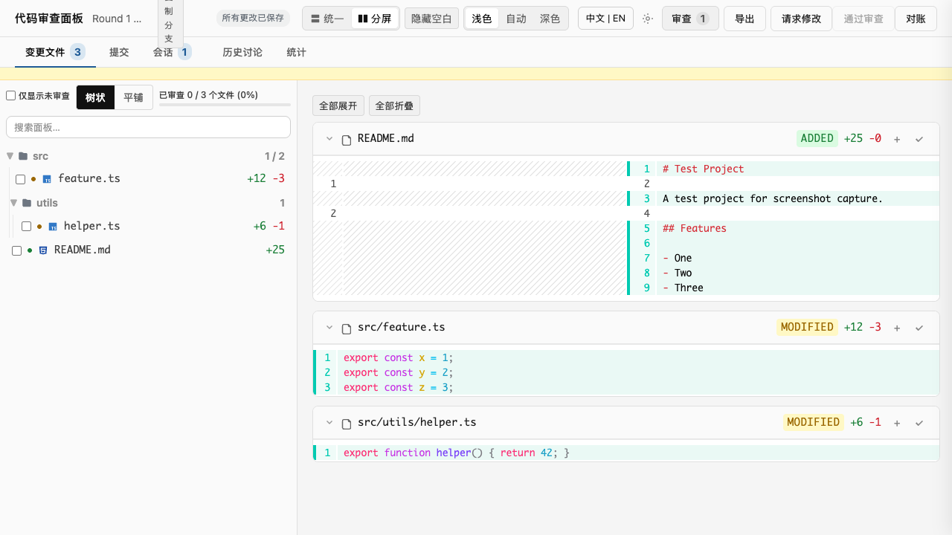Select 浅色 light theme
This screenshot has height=535, width=952.
(482, 19)
